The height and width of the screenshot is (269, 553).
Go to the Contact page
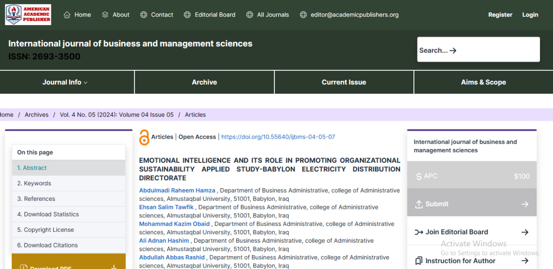(162, 15)
